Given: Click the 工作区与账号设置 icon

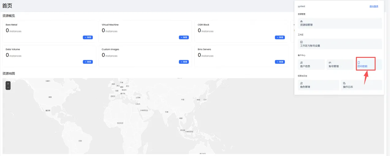Looking at the screenshot, I should click(301, 42).
